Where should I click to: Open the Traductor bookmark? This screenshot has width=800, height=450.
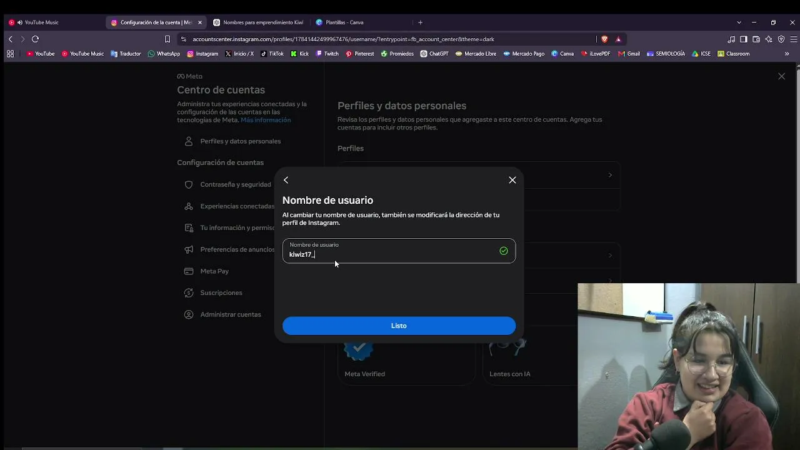pos(126,54)
